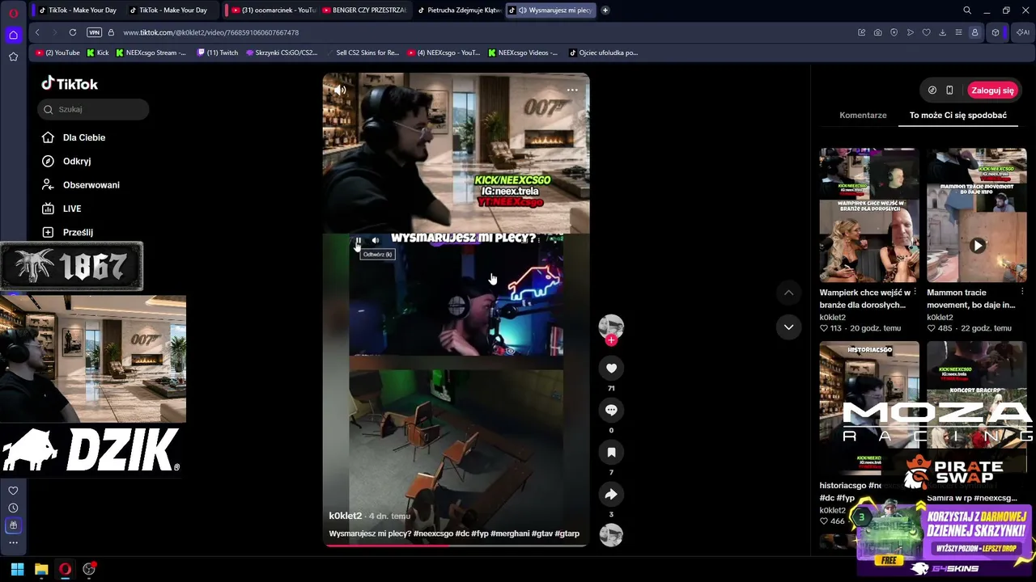Image resolution: width=1036 pixels, height=582 pixels.
Task: Switch to the Komentarze tab
Action: tap(863, 115)
